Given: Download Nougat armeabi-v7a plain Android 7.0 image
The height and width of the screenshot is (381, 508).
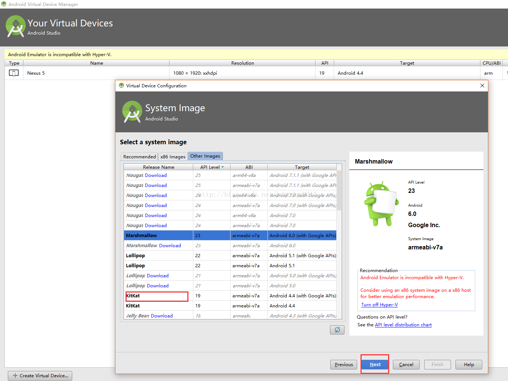Looking at the screenshot, I should click(x=156, y=225).
